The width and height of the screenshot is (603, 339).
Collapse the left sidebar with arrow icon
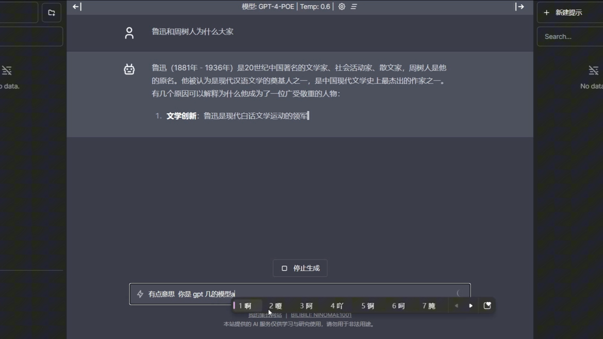tap(77, 7)
